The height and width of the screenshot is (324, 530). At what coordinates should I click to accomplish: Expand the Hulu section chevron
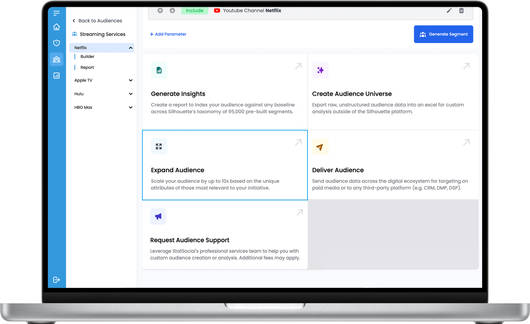point(131,94)
